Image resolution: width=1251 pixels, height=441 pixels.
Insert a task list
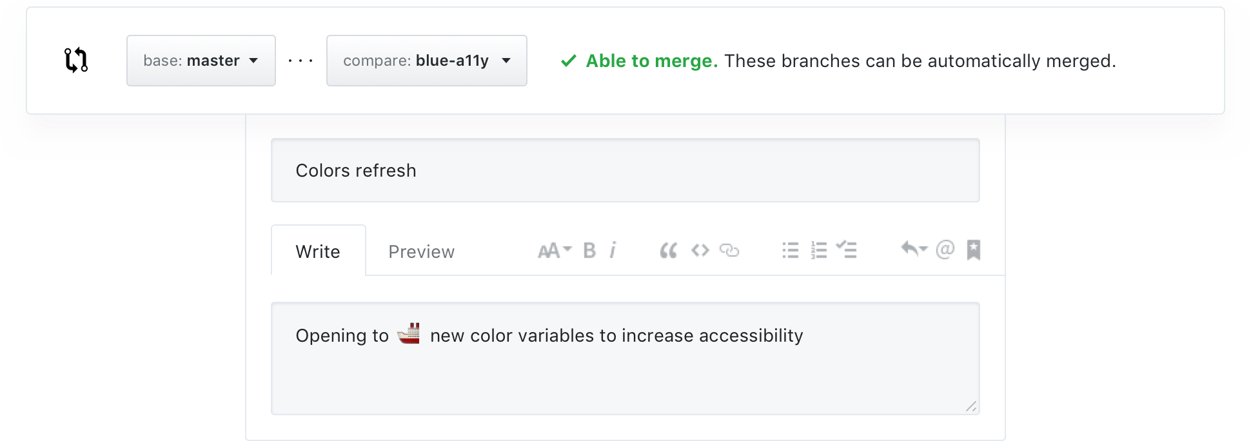click(x=847, y=250)
